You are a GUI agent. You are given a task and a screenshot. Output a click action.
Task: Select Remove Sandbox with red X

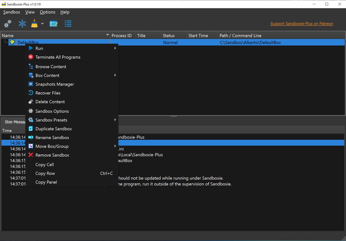click(52, 155)
